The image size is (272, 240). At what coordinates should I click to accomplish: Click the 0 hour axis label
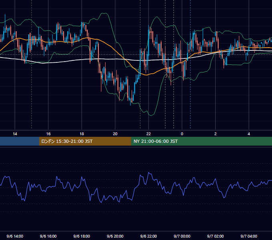[x=182, y=134]
